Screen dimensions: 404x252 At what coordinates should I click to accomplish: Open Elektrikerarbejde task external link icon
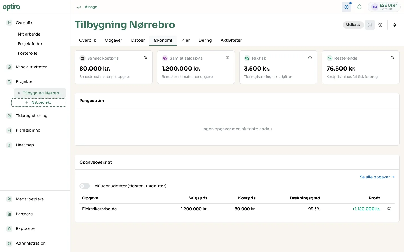click(x=389, y=209)
